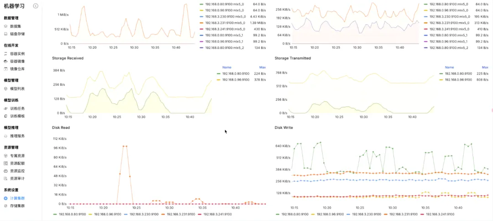Viewport: 493px width, 221px height.
Task: Click the 镜像仓库 image registry icon
Action: 6,69
